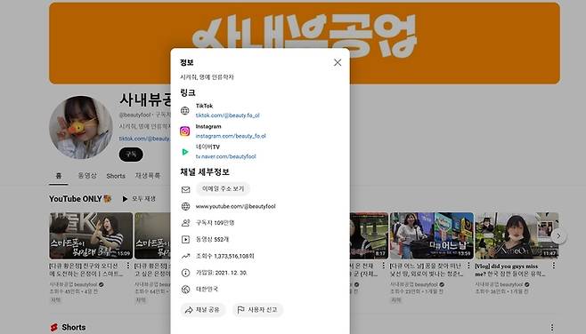Open the 네이버TV link tv.naver.com/beautyfool
The image size is (586, 334).
[225, 156]
